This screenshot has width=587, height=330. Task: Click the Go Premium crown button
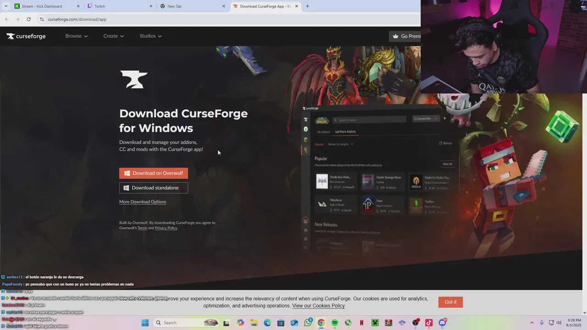click(x=405, y=36)
